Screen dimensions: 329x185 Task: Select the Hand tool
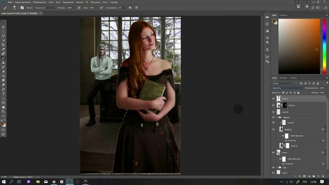click(x=3, y=107)
